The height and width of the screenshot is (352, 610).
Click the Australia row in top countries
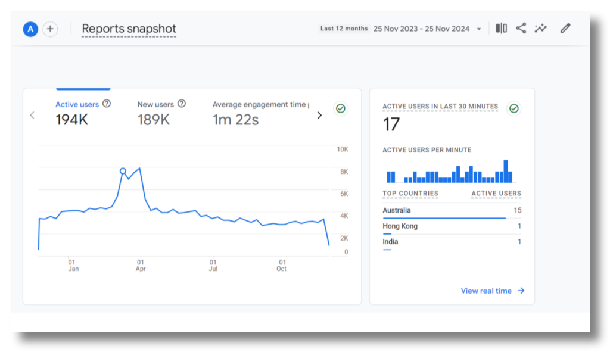pos(451,211)
